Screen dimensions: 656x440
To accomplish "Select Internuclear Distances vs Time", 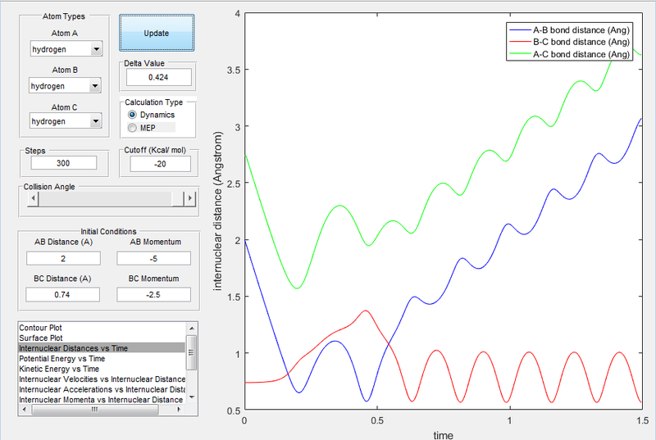I will [x=101, y=348].
